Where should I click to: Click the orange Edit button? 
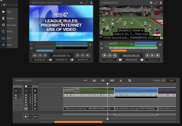coord(171,80)
